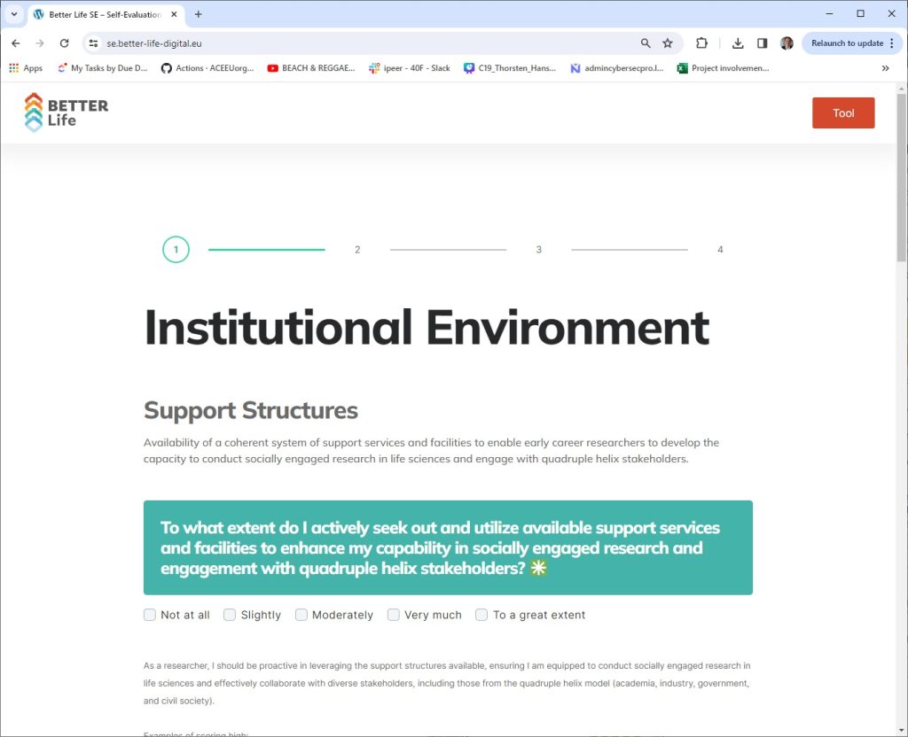908x737 pixels.
Task: Select the 'Moderately' checkbox
Action: [x=301, y=615]
